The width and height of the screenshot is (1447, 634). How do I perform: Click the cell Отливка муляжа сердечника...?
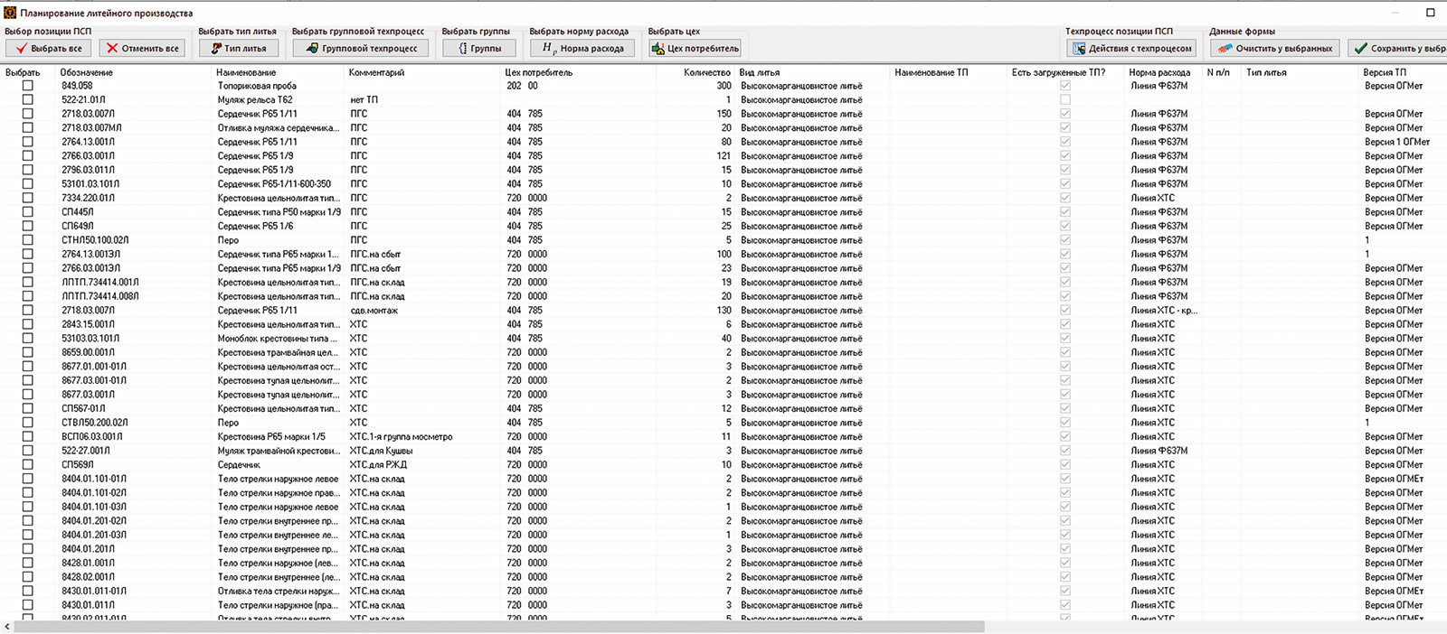point(279,127)
